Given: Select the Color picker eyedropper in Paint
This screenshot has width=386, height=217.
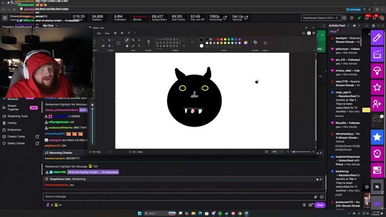Looking at the screenshot, I should pos(133,46).
